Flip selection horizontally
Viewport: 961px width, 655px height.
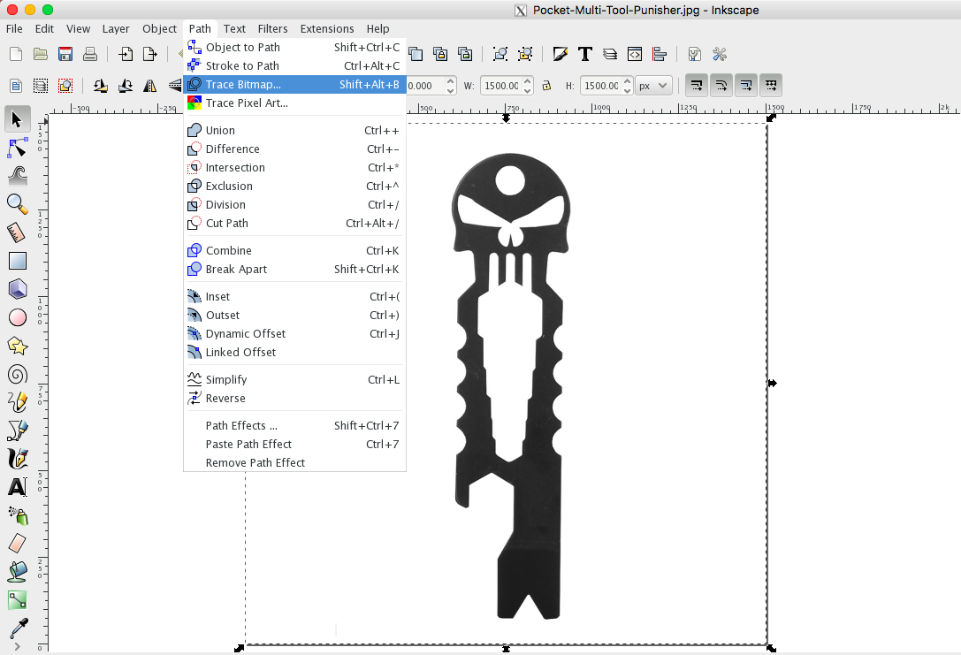coord(150,86)
